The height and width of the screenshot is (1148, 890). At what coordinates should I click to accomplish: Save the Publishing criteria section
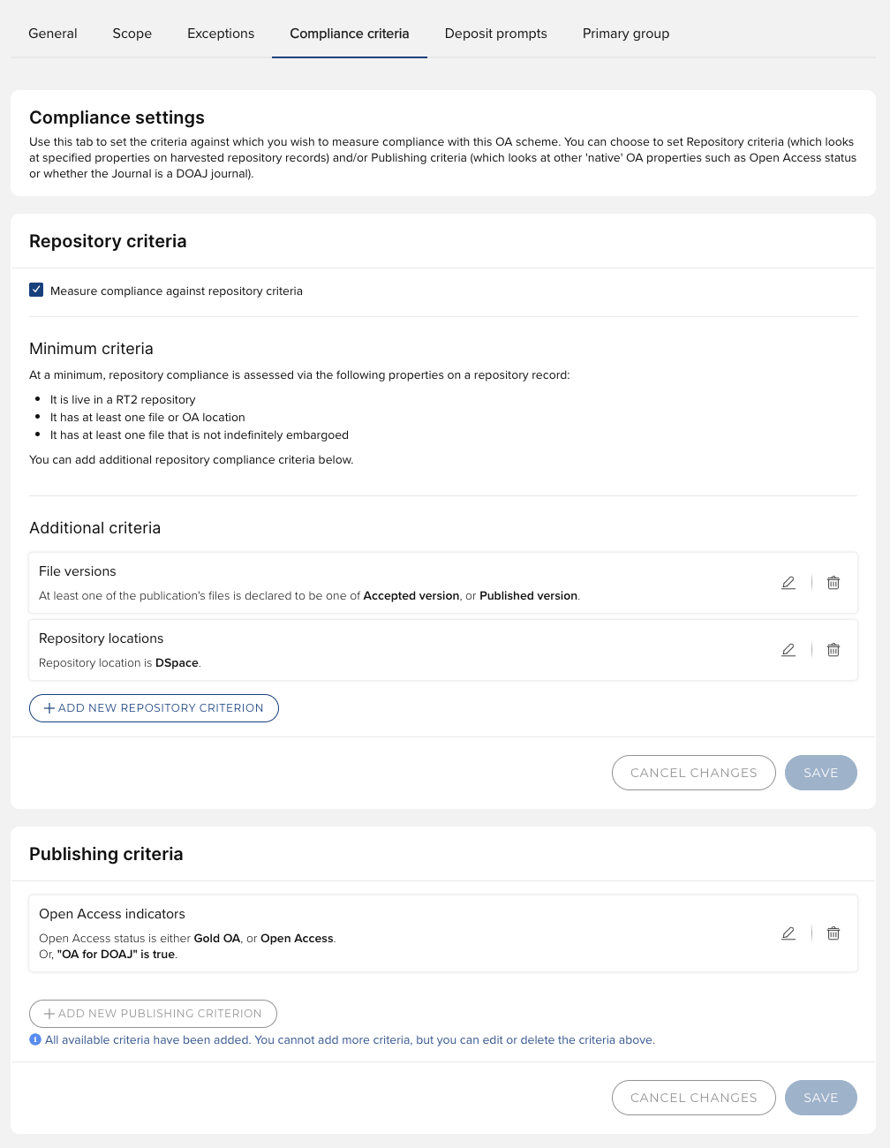click(821, 1098)
